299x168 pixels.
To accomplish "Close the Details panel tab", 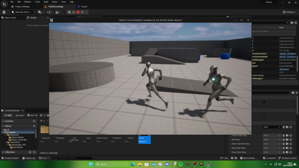I will pos(48,18).
